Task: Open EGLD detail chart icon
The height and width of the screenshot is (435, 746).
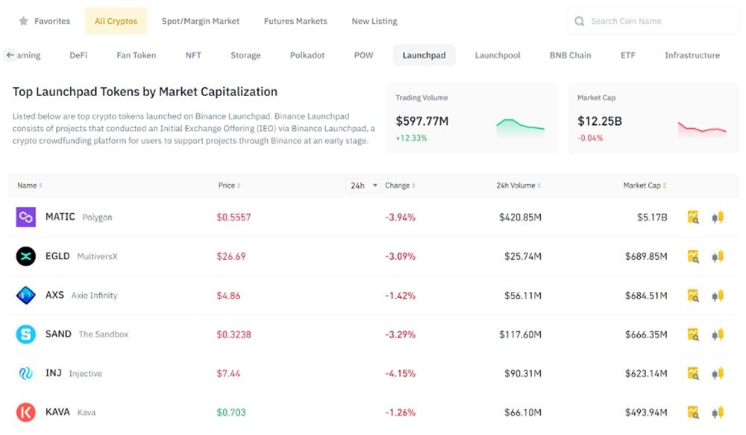Action: (x=693, y=256)
